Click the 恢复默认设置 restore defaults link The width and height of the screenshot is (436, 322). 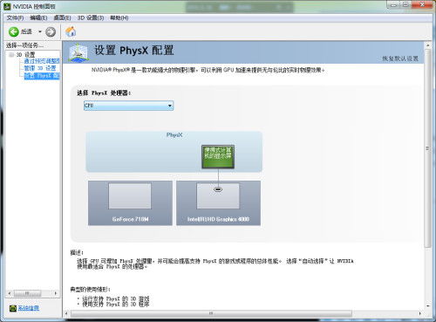pos(400,58)
